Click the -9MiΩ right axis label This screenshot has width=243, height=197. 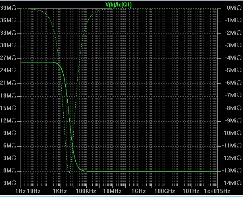(x=233, y=120)
